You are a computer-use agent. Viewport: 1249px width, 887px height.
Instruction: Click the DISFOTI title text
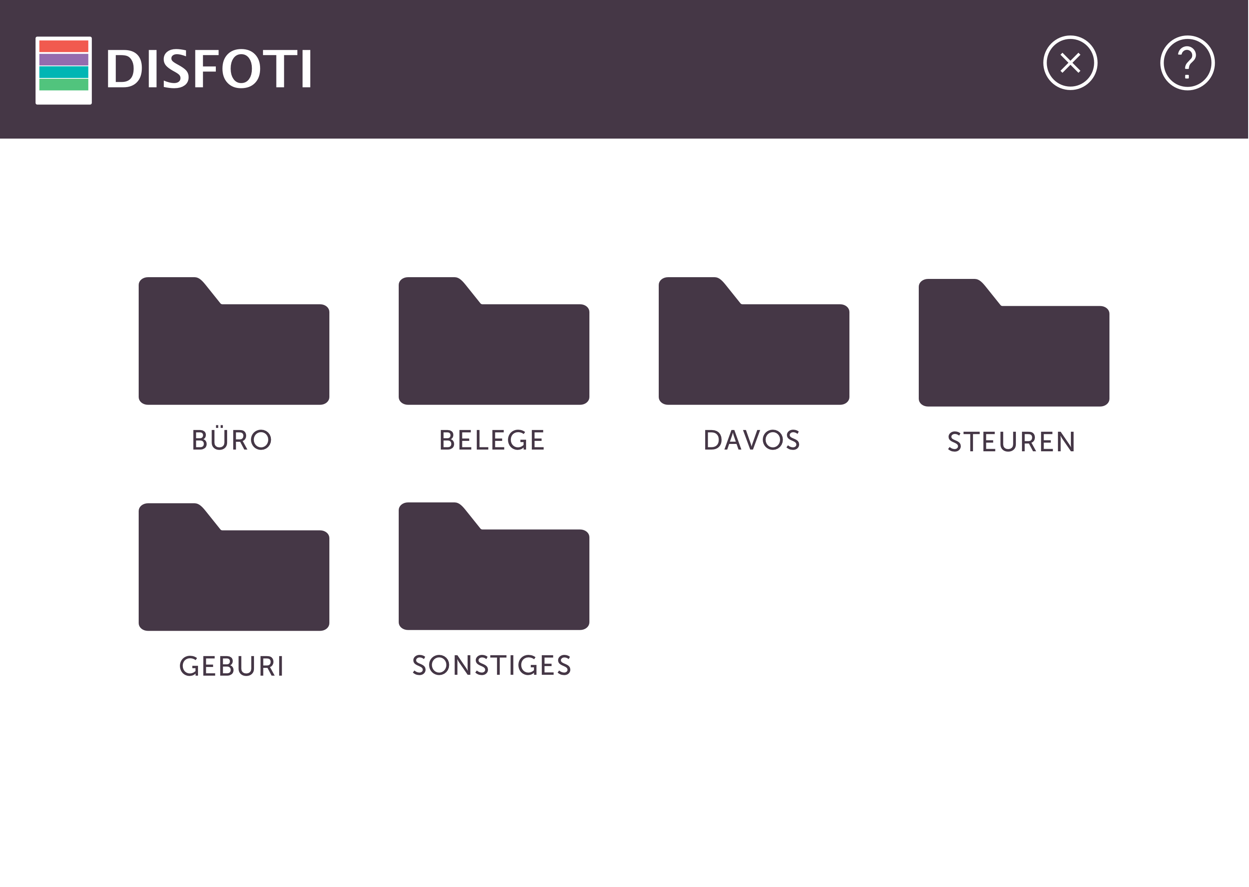pos(209,69)
